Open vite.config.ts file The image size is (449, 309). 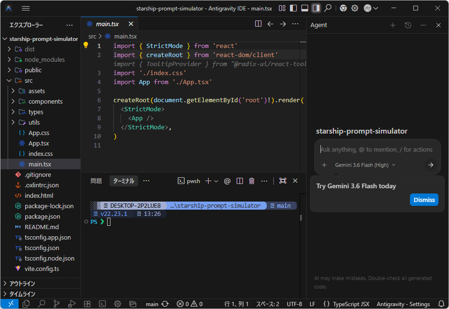40,269
